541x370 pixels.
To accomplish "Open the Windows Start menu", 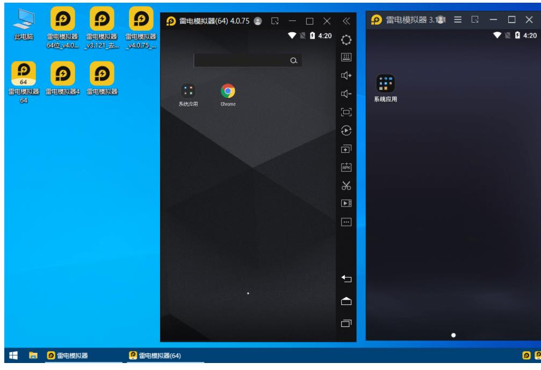I will coord(13,355).
